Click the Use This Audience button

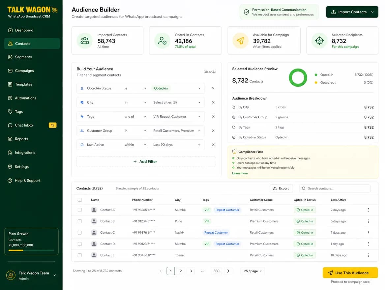[350, 273]
